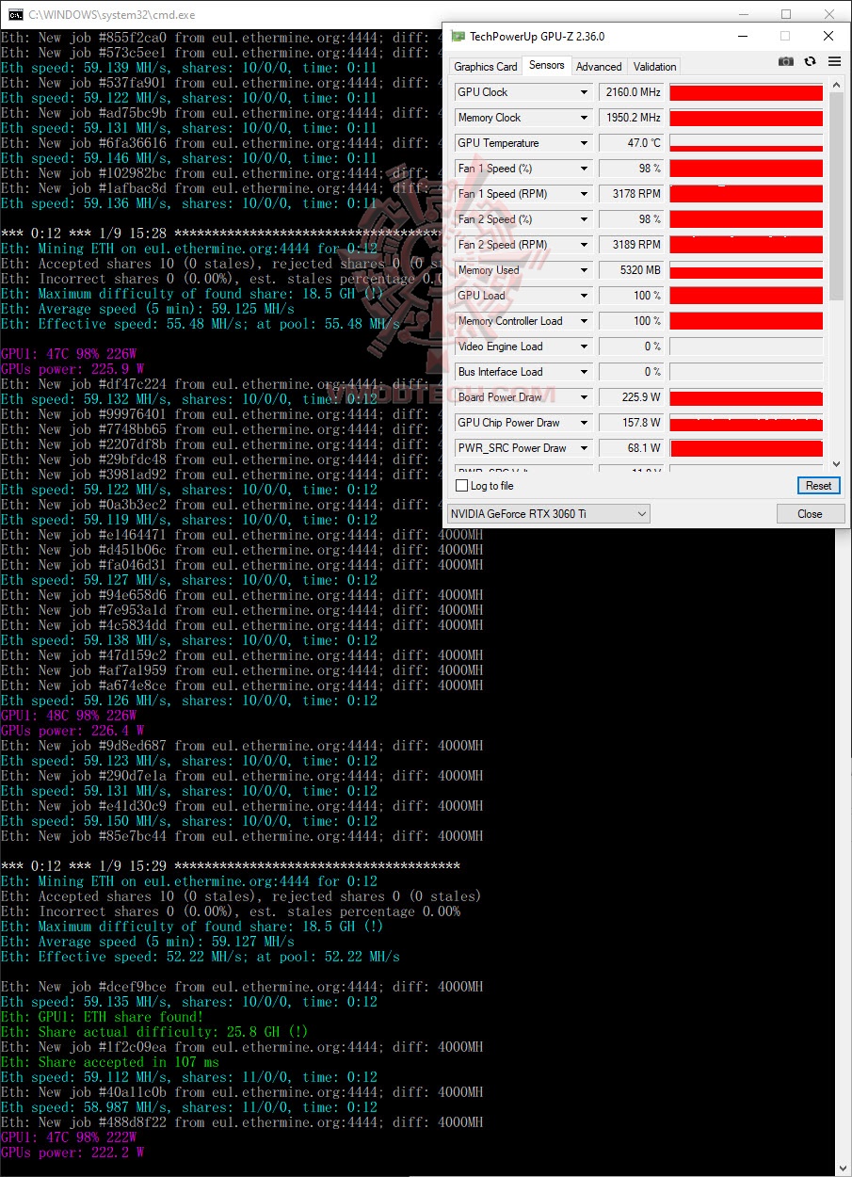Click the GPU-Z app icon in title bar

(x=458, y=37)
